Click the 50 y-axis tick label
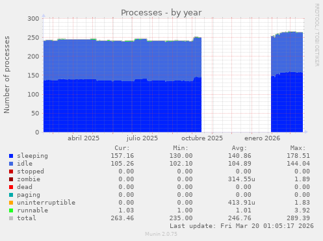The image size is (323, 241). point(35,114)
